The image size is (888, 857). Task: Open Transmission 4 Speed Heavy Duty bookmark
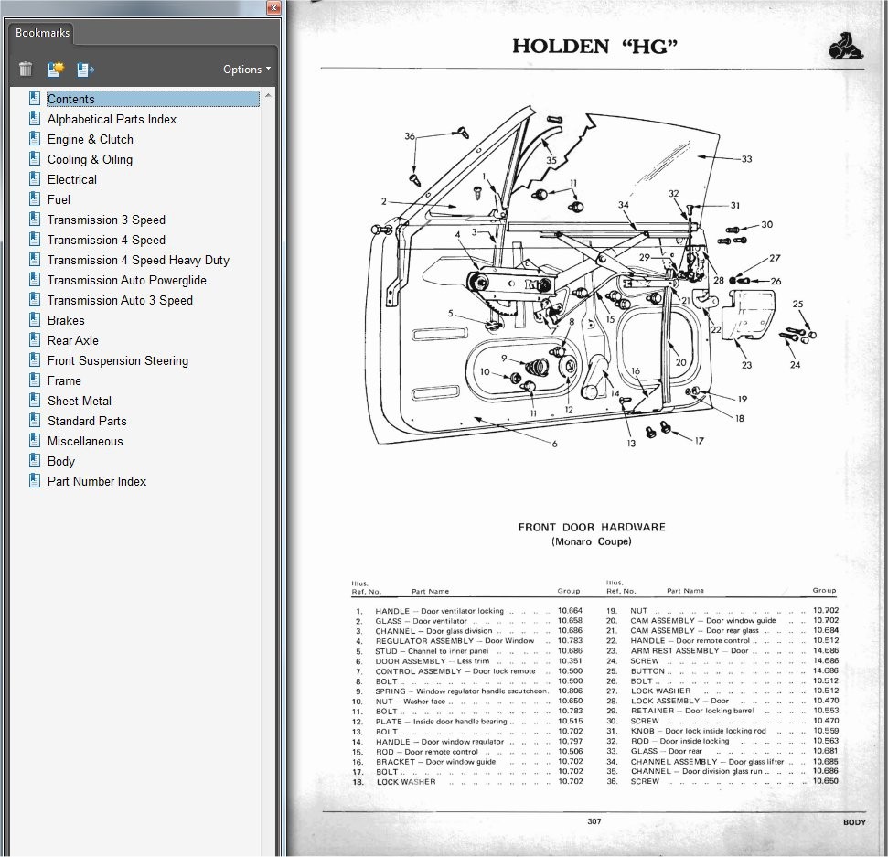[138, 260]
